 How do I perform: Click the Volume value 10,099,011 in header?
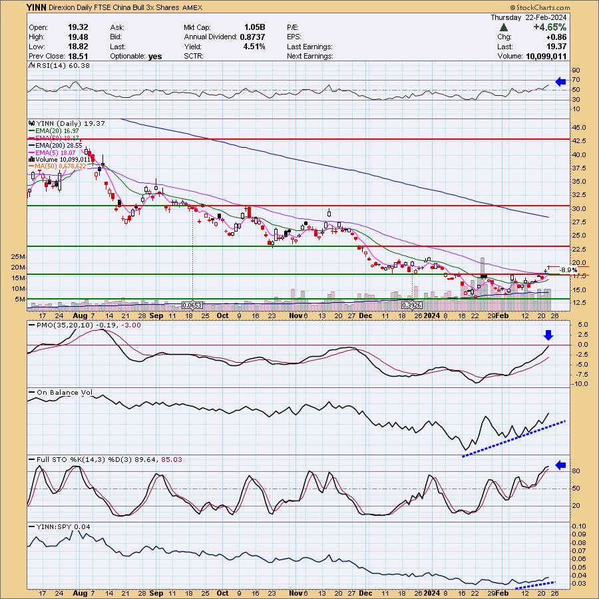pos(546,56)
